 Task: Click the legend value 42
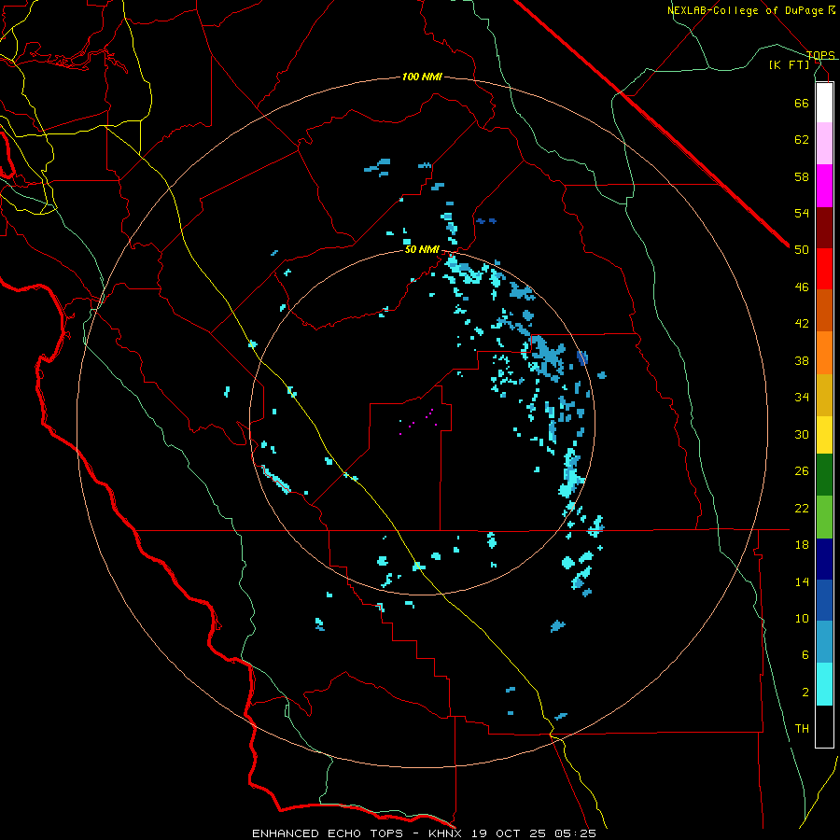tap(802, 324)
